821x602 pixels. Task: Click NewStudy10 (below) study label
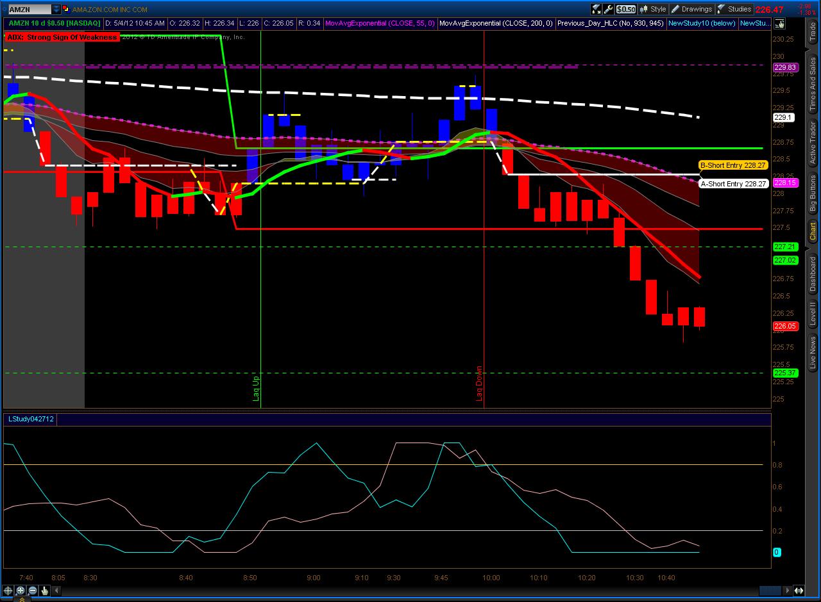point(702,23)
